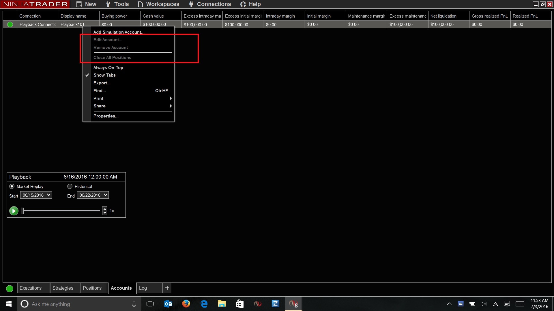Toggle the Show Tabs checked menu item
Screen dimensions: 554x311
(x=104, y=75)
